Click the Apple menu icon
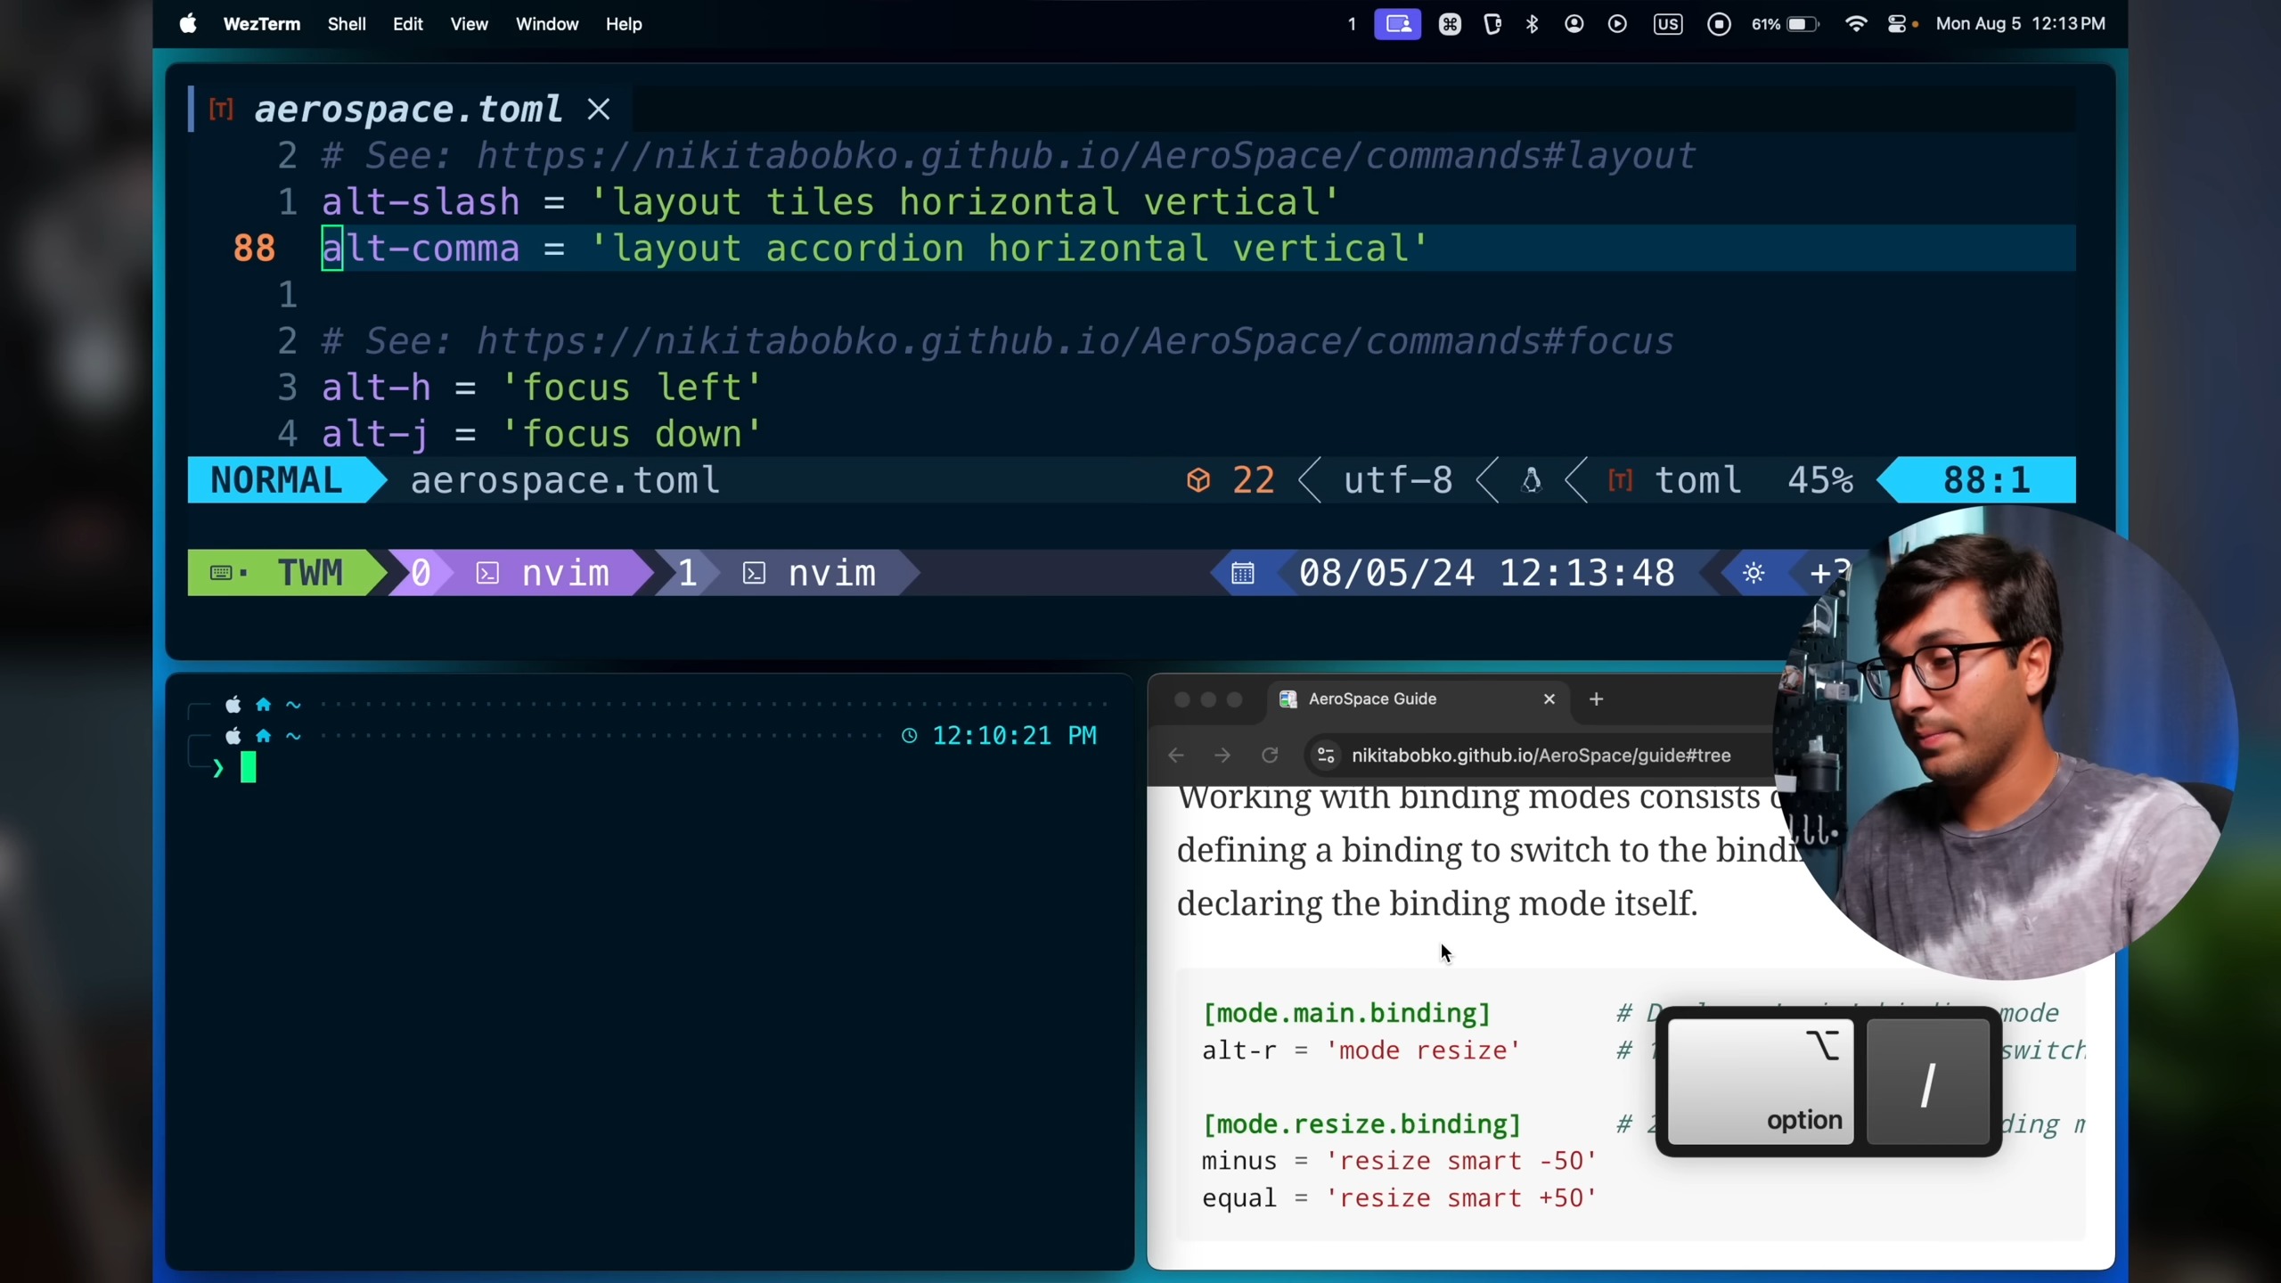 187,24
